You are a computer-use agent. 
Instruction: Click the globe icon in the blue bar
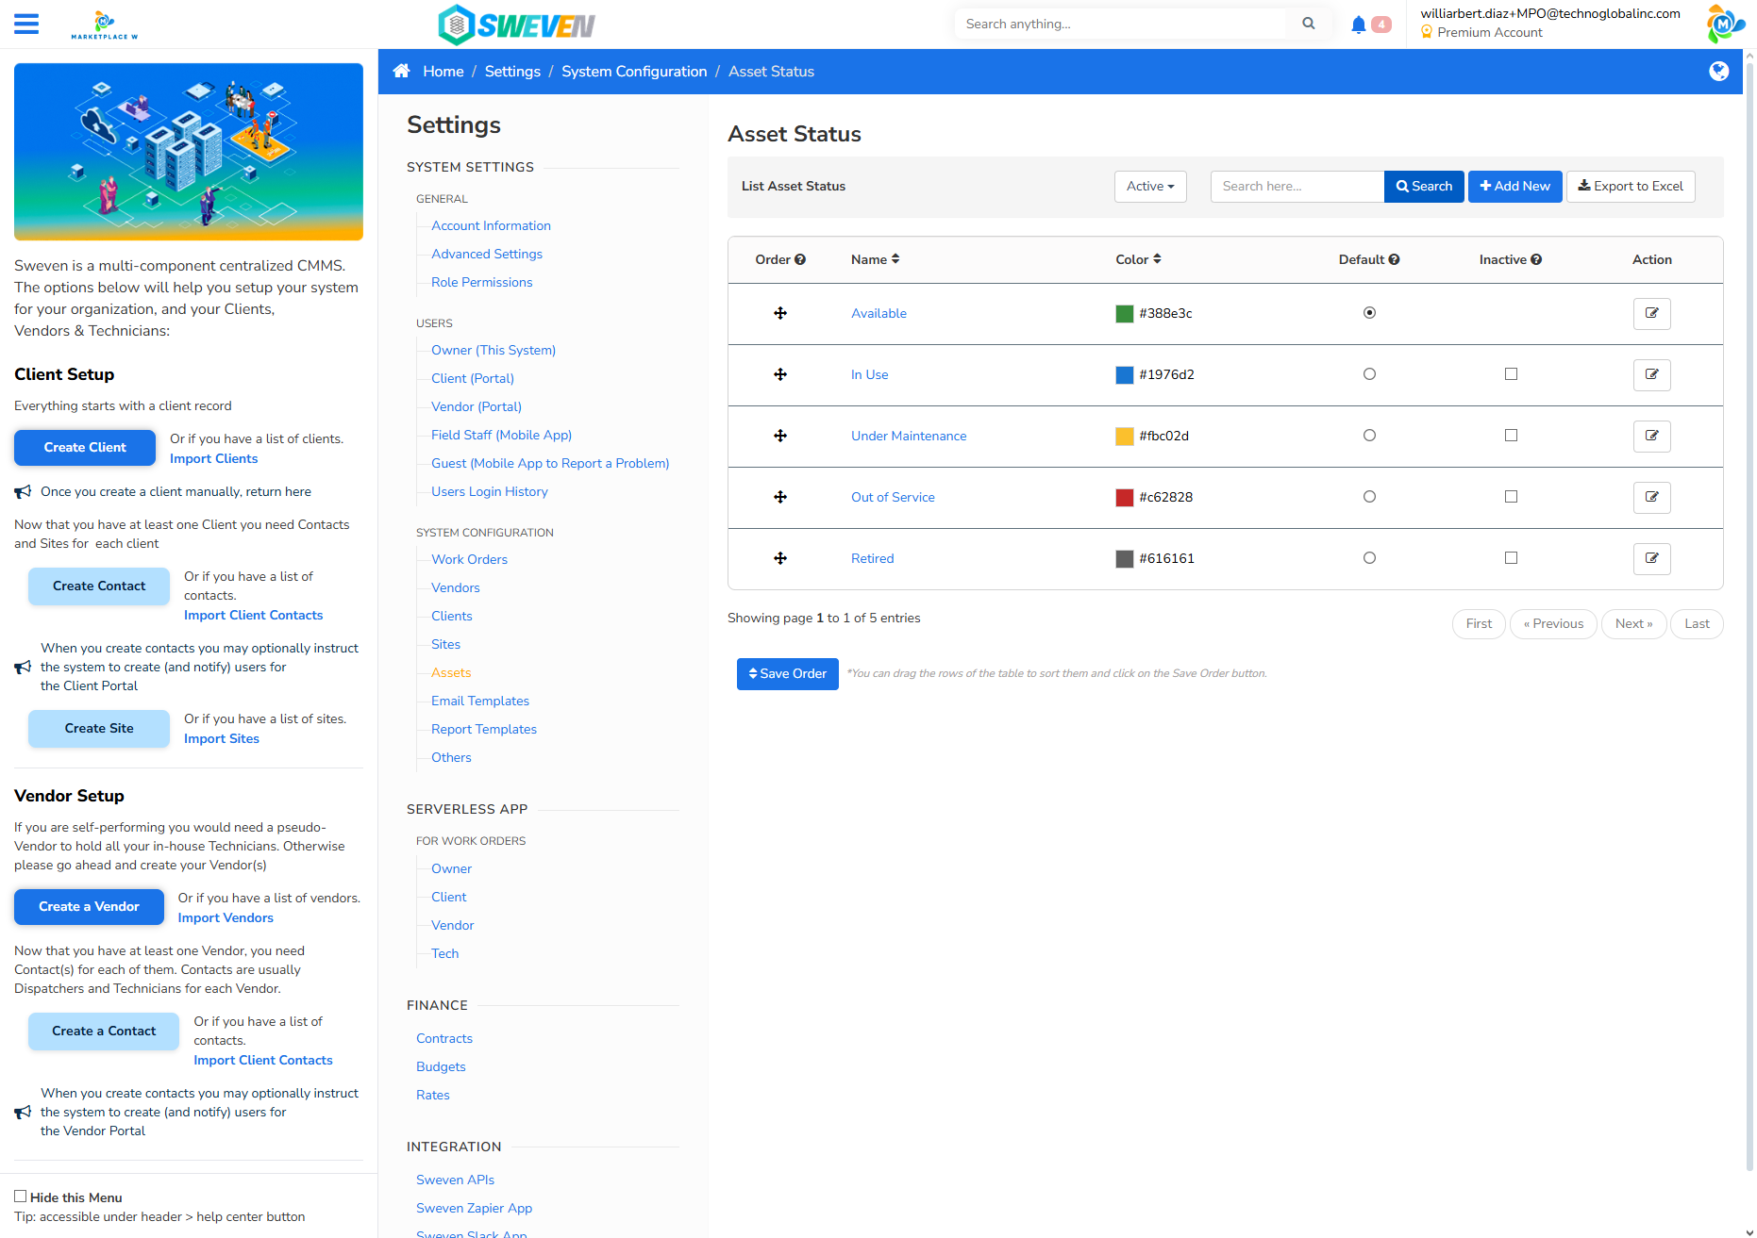click(1719, 72)
